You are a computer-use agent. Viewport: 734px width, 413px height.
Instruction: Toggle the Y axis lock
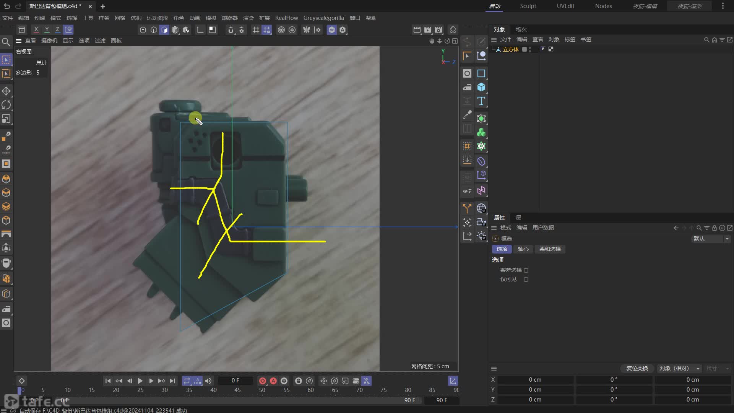(47, 29)
